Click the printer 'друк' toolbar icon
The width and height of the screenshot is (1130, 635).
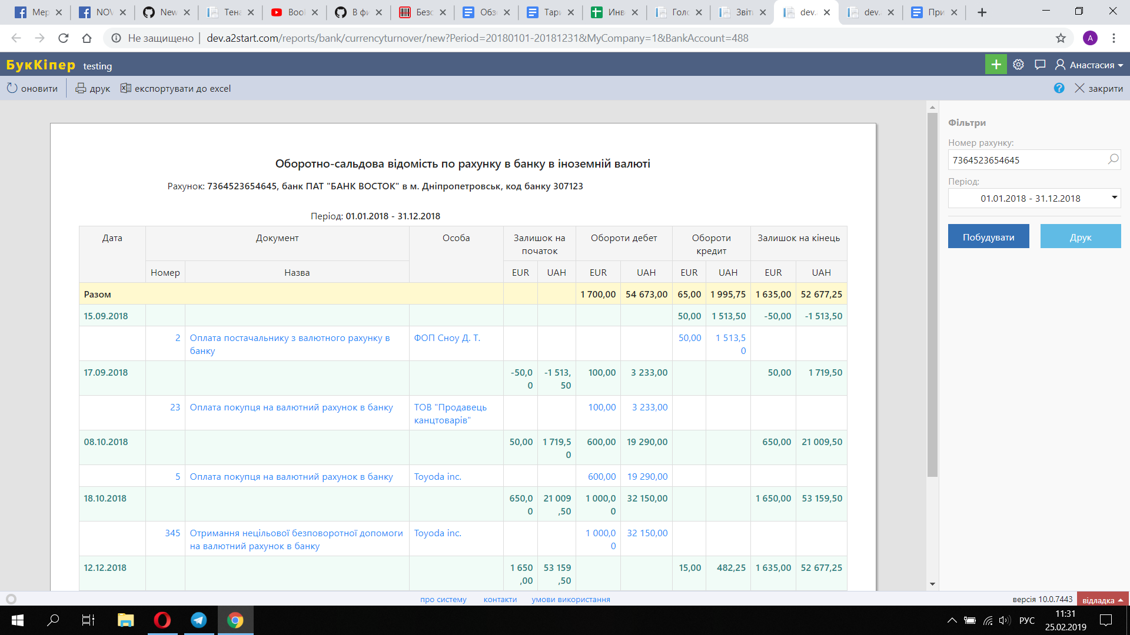[81, 88]
